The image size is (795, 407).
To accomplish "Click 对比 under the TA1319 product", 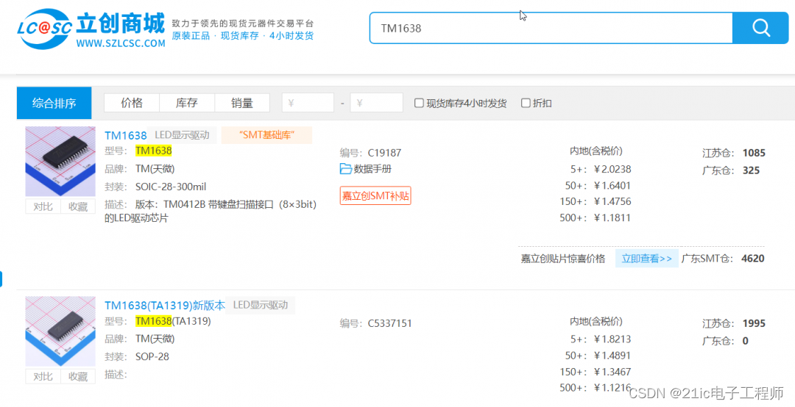I will (x=43, y=377).
